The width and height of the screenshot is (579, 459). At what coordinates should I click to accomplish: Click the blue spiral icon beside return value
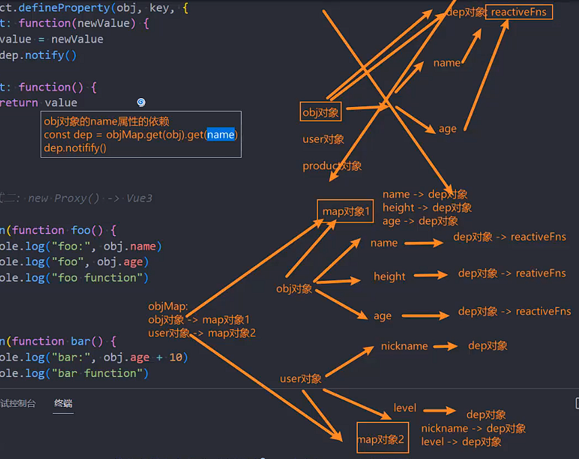tap(141, 102)
